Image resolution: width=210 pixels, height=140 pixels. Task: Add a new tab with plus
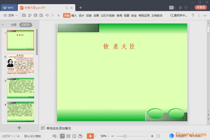(x=80, y=8)
